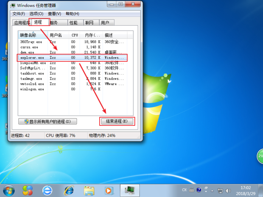Open the 帮助(H) menu
This screenshot has height=197, width=263.
[72, 14]
